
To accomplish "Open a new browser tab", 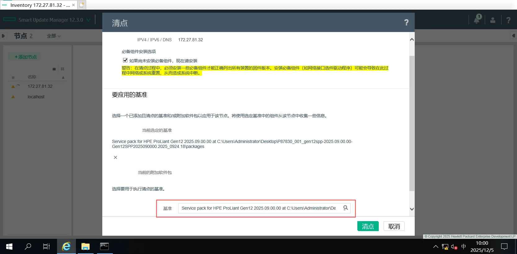I will [x=82, y=5].
